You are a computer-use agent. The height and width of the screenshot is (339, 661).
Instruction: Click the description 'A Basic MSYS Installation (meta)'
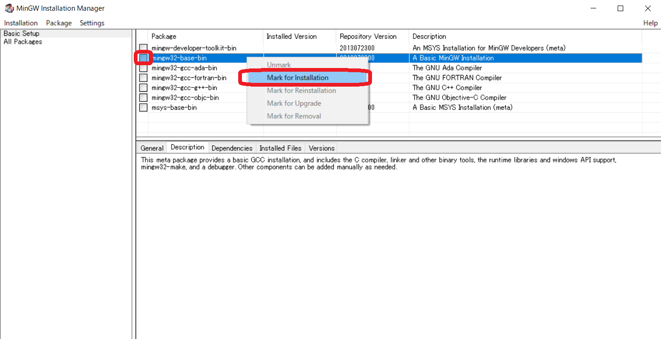462,108
